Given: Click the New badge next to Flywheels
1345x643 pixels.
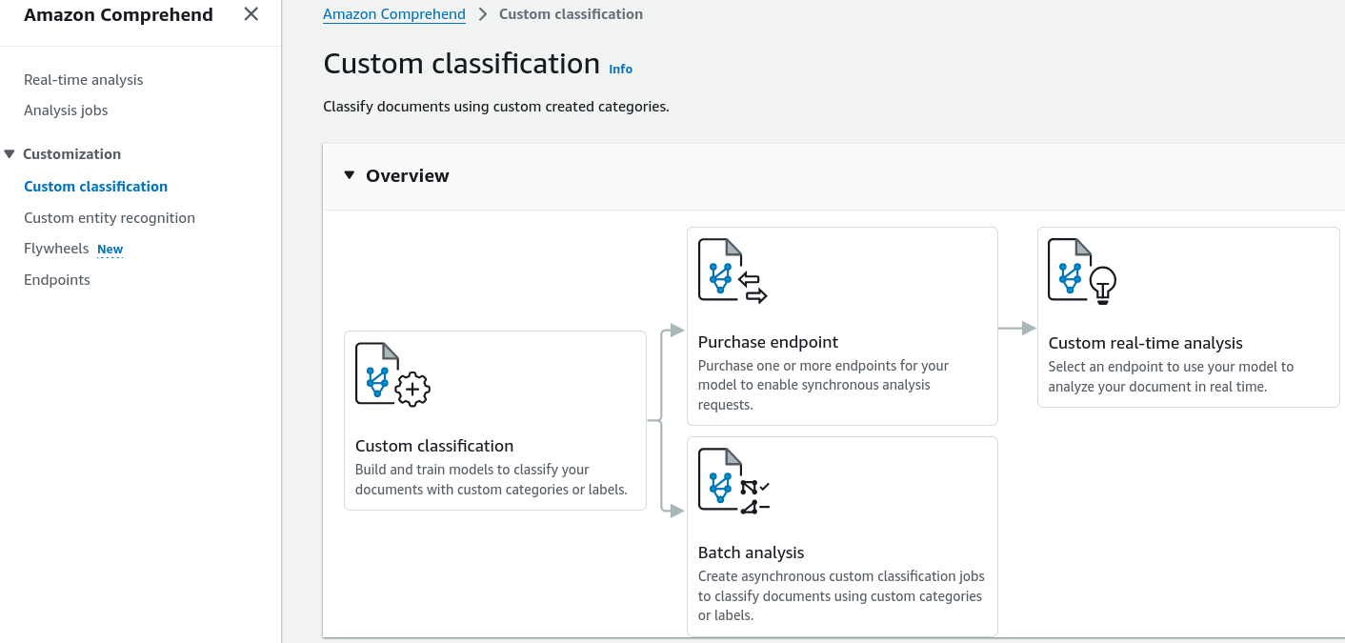Looking at the screenshot, I should (x=110, y=250).
